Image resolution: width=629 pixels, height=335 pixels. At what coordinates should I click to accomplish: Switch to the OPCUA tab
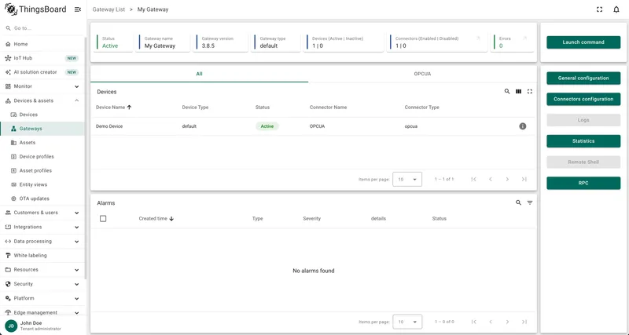[422, 74]
